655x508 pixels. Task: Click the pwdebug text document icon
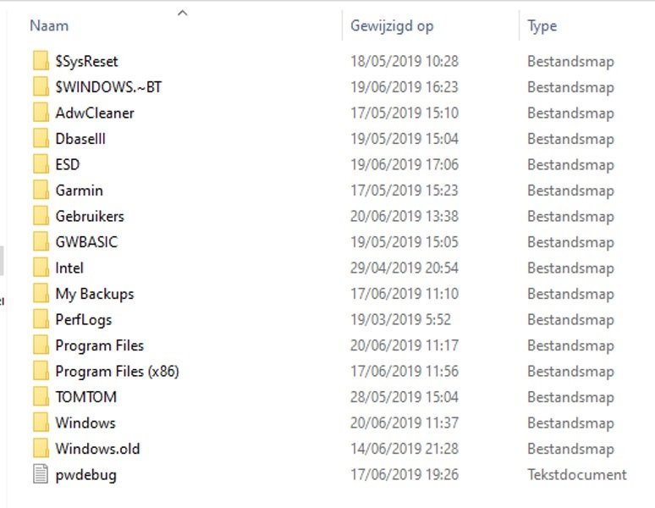click(41, 475)
